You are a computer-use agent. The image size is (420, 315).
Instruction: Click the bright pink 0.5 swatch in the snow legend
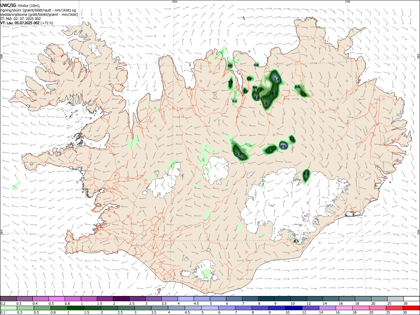57,299
